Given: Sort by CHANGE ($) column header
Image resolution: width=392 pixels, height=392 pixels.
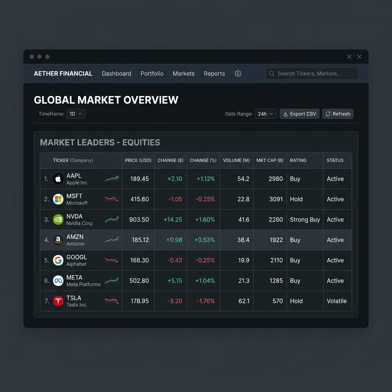Looking at the screenshot, I should pos(170,160).
